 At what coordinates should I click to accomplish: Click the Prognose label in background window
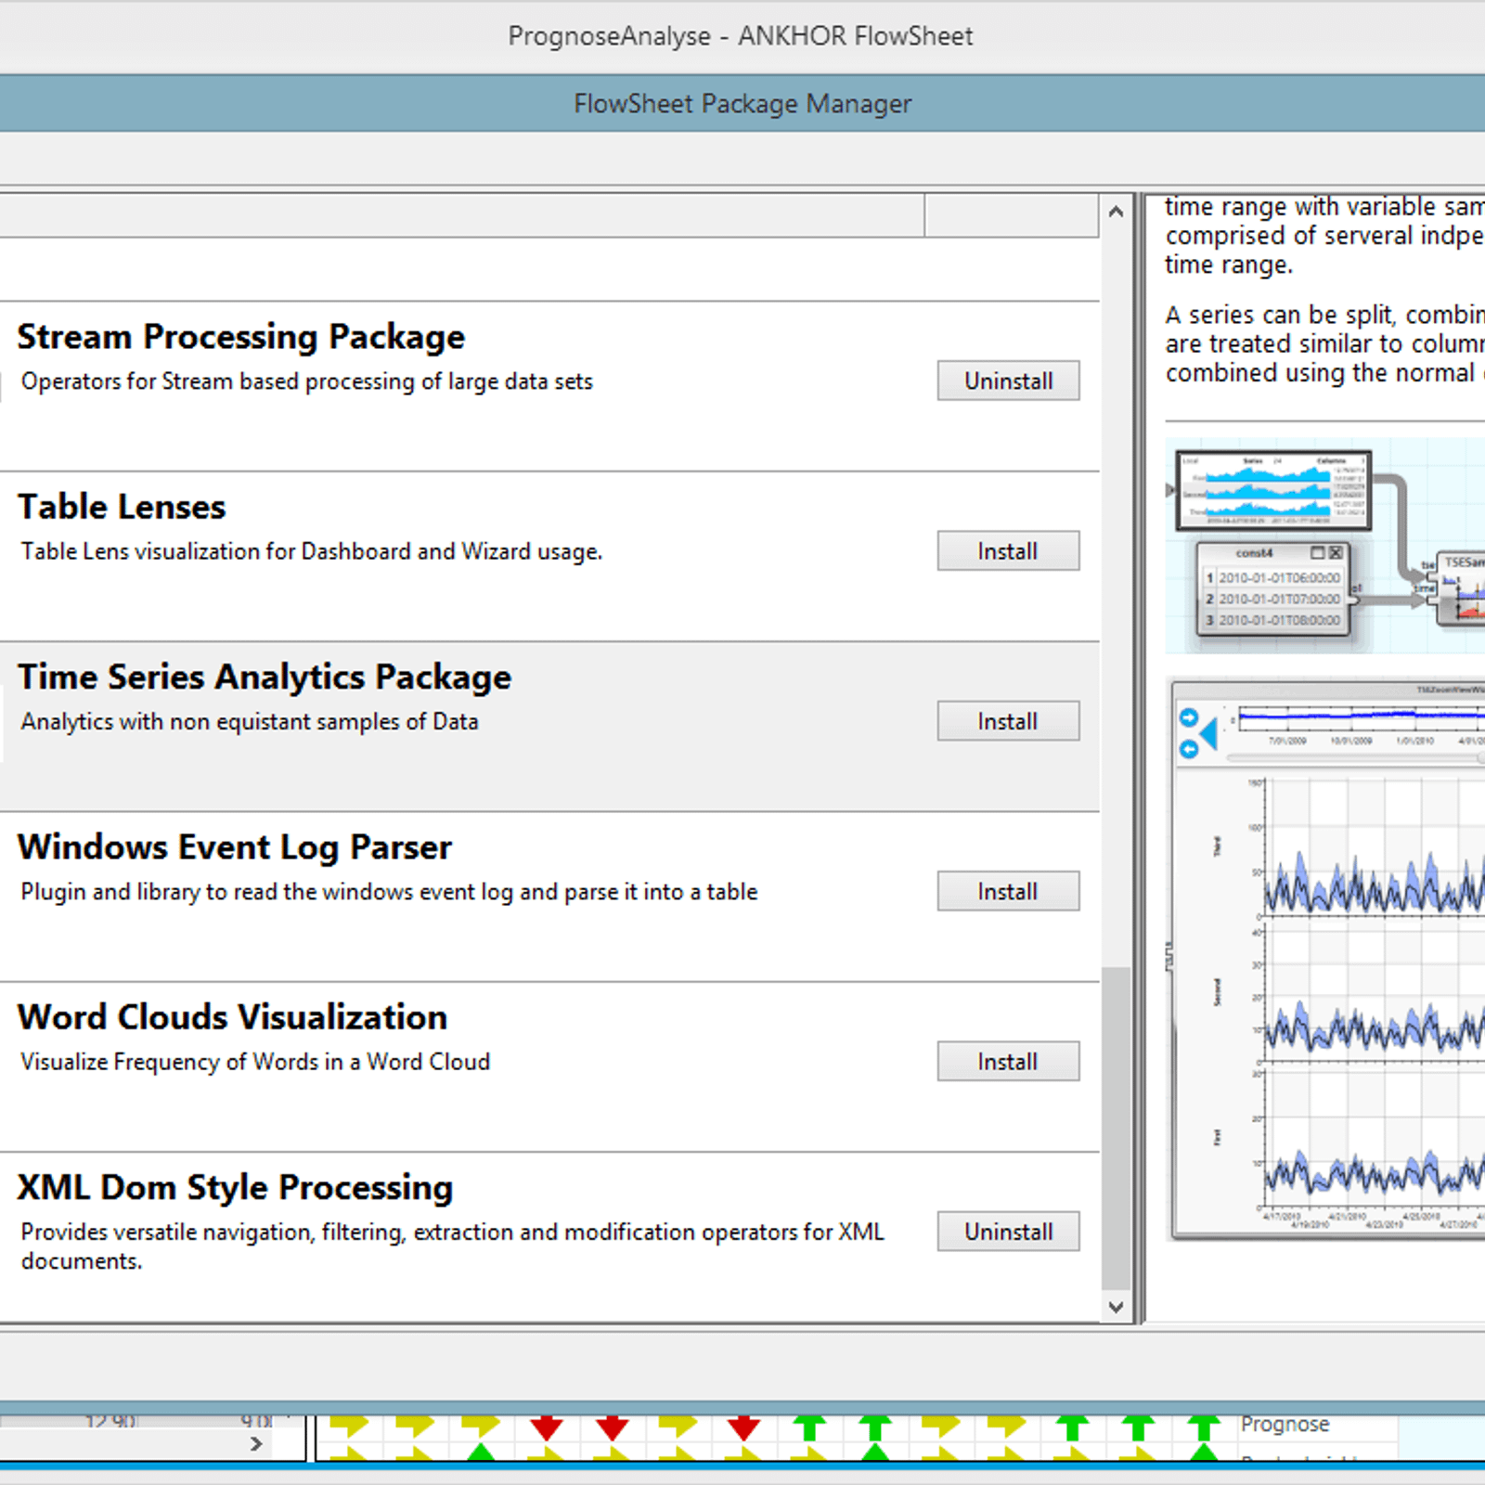[x=1285, y=1424]
